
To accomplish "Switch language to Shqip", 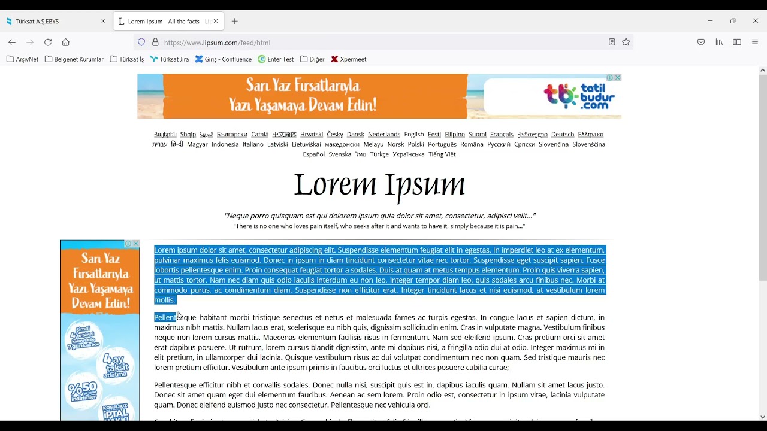I will click(188, 135).
